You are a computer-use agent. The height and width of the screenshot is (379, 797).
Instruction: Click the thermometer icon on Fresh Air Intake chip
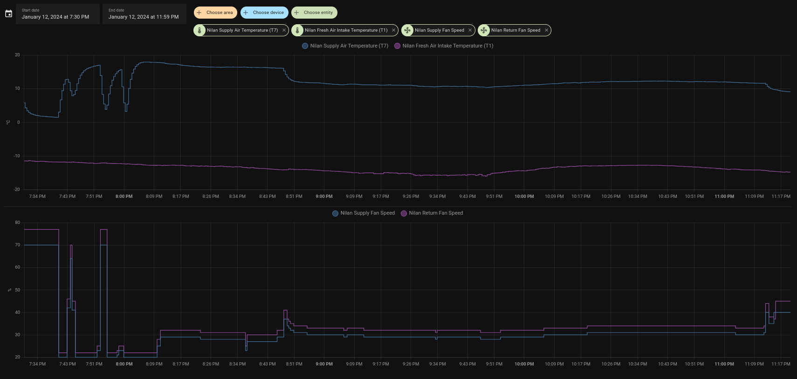297,30
